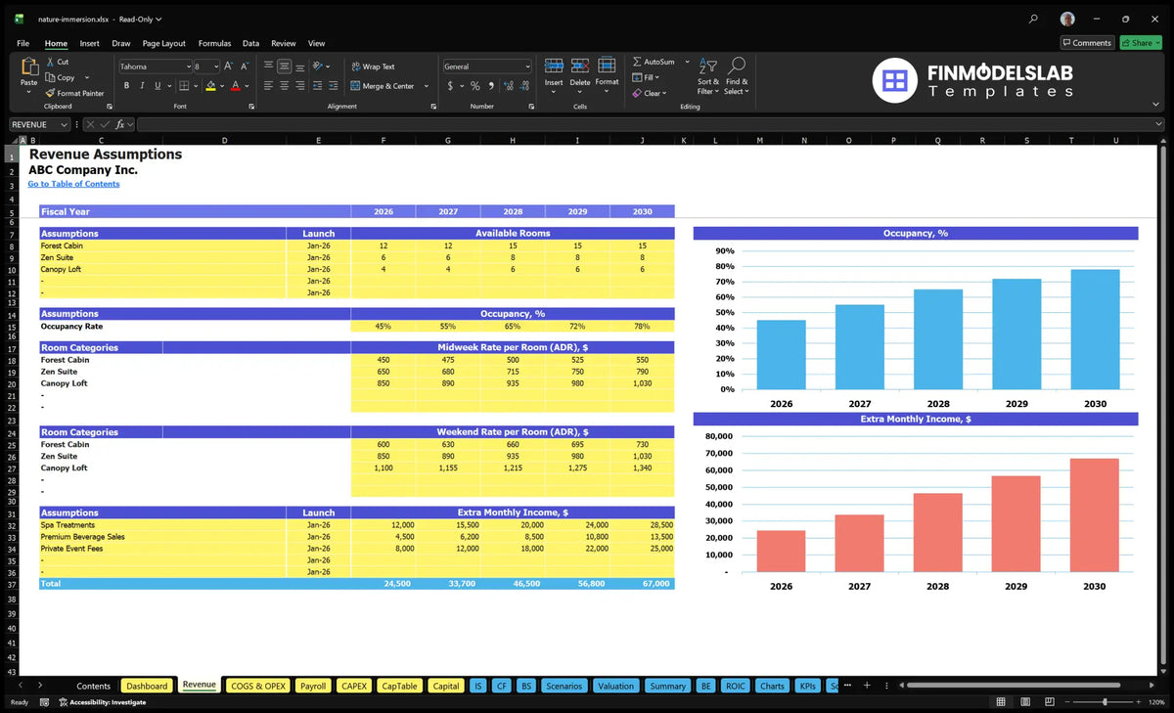Screen dimensions: 1174x713
Task: Switch to Page Layout view icon
Action: click(1023, 702)
